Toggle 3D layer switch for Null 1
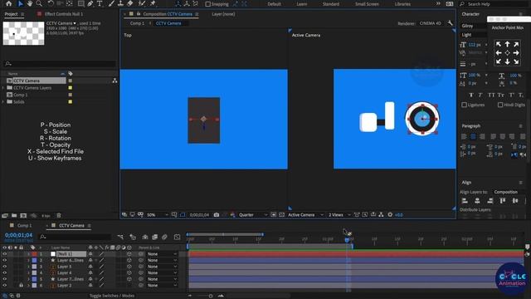531x299 pixels. pyautogui.click(x=129, y=254)
